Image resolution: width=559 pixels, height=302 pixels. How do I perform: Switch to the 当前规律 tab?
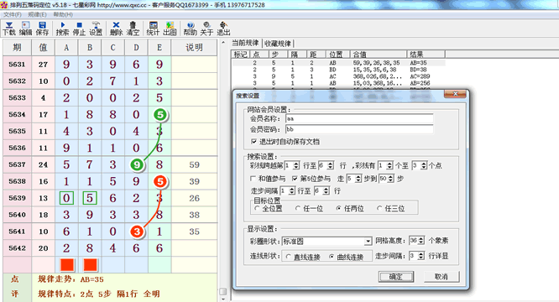(x=245, y=43)
